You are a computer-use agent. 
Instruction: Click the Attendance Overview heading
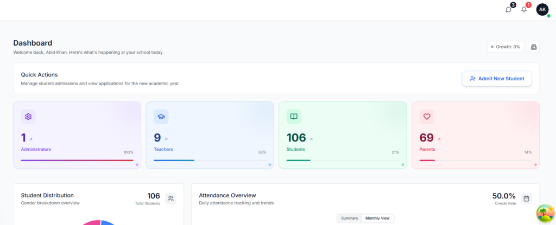[228, 195]
